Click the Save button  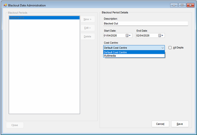tap(180, 124)
